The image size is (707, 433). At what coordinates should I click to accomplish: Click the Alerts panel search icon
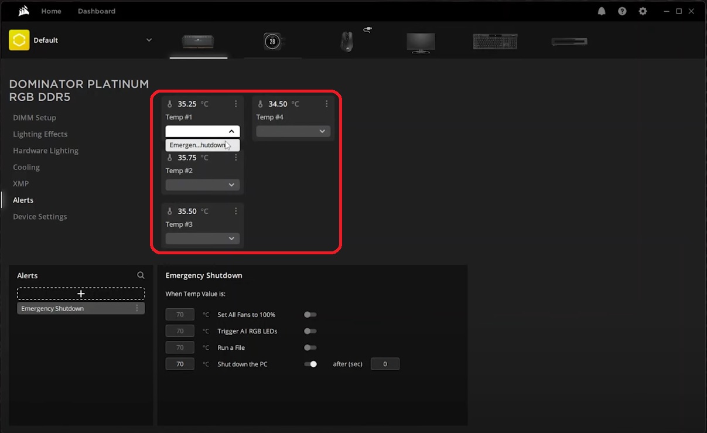click(141, 275)
